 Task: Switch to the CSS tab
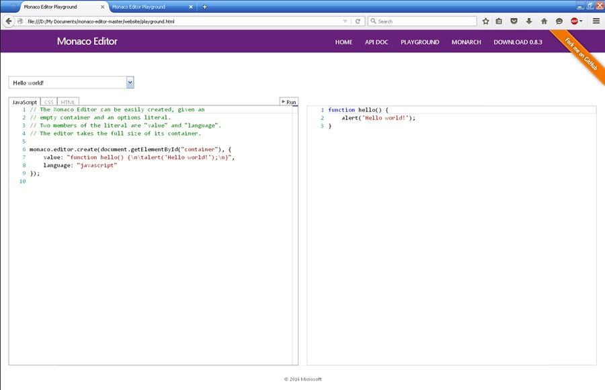pyautogui.click(x=48, y=101)
